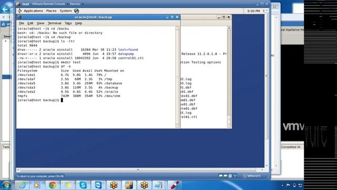Image resolution: width=337 pixels, height=190 pixels.
Task: Open Skype from the taskbar
Action: (x=83, y=185)
